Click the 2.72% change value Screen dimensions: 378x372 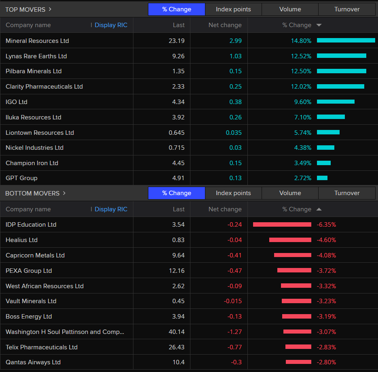click(x=302, y=178)
